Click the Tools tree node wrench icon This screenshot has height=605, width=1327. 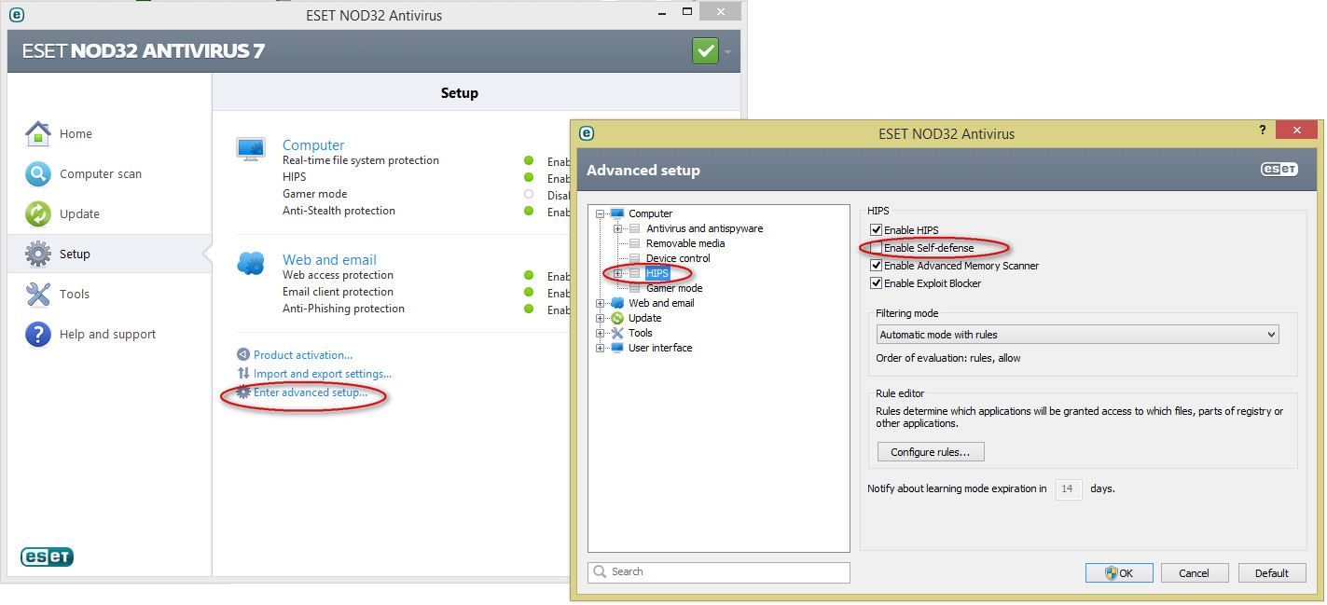(x=617, y=333)
